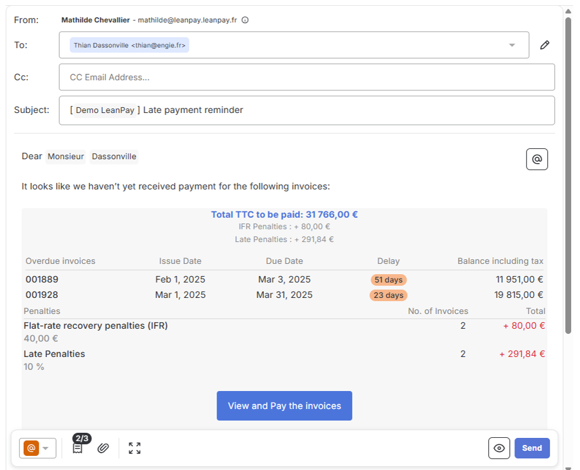
Task: Attach a file with the paperclip icon
Action: click(x=104, y=448)
